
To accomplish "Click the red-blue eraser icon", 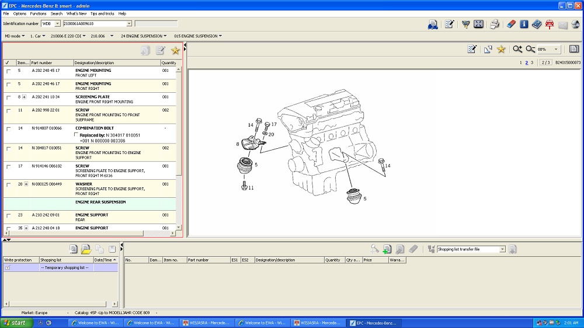I will pyautogui.click(x=511, y=25).
